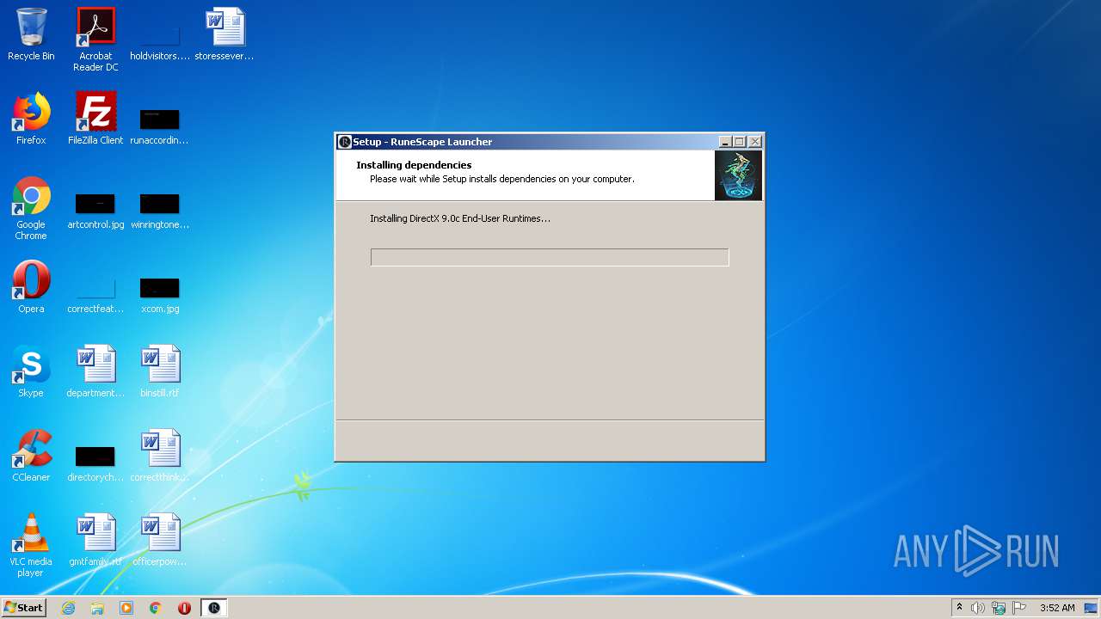Launch Acrobat Reader DC shortcut
This screenshot has height=619, width=1101.
pyautogui.click(x=95, y=40)
